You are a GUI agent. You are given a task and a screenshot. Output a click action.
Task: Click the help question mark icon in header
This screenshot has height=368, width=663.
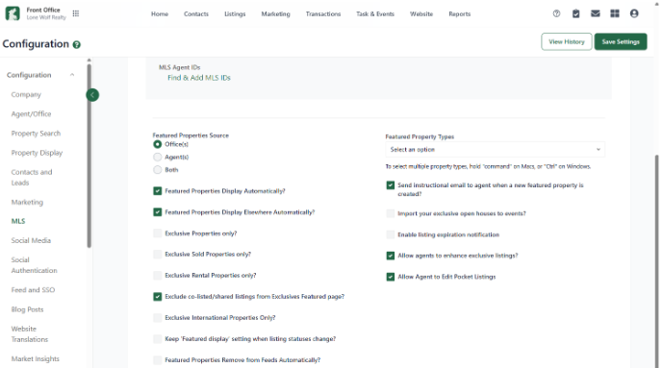tap(556, 13)
